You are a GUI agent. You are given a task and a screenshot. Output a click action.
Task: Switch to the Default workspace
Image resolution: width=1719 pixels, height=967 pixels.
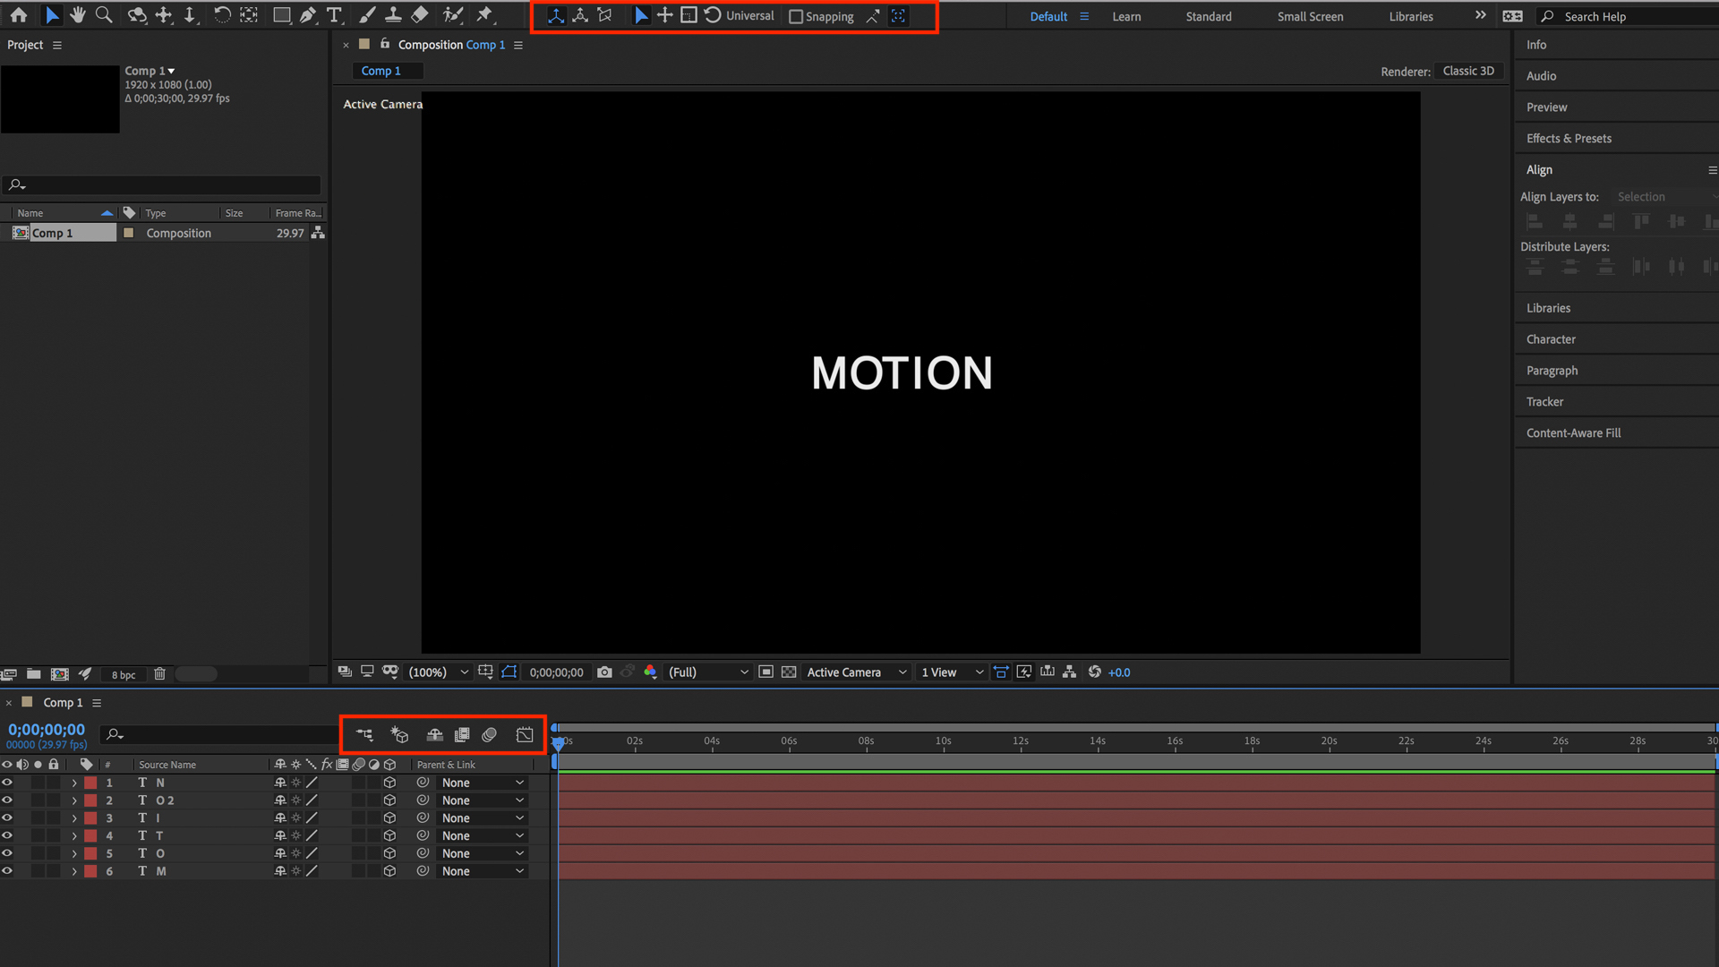pyautogui.click(x=1048, y=16)
